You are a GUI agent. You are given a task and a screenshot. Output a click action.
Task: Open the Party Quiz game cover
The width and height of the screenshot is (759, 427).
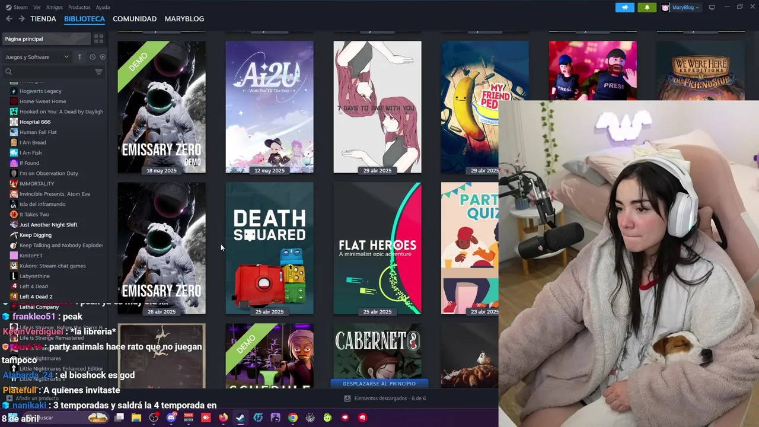[470, 248]
